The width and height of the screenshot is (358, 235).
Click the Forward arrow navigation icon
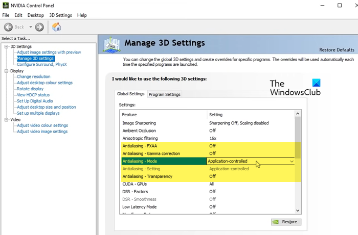(39, 27)
